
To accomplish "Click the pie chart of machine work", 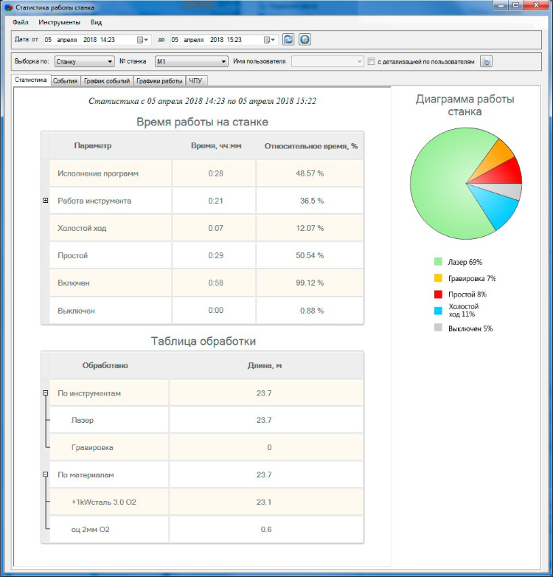I will 466,183.
